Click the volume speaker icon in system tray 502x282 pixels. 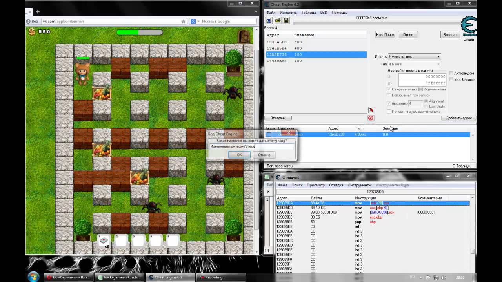[443, 277]
